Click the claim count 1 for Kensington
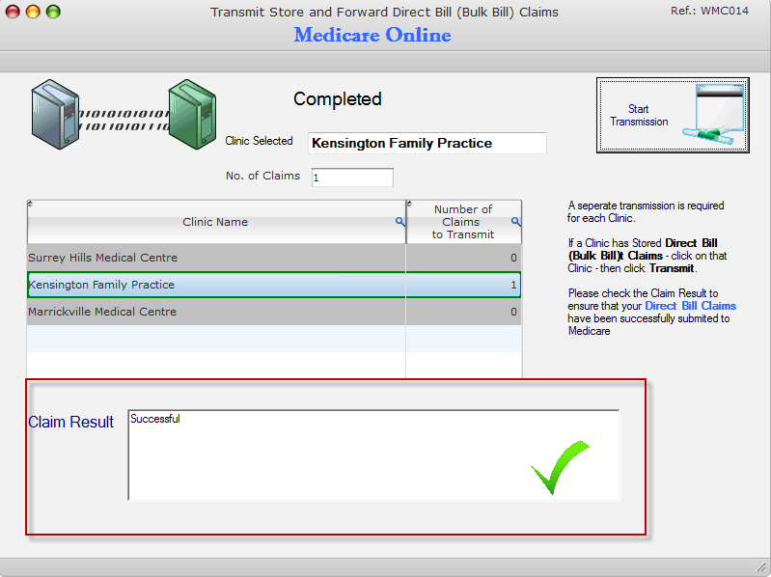This screenshot has height=577, width=771. pos(513,285)
